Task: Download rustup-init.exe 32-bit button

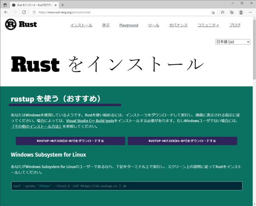Action: click(70, 141)
